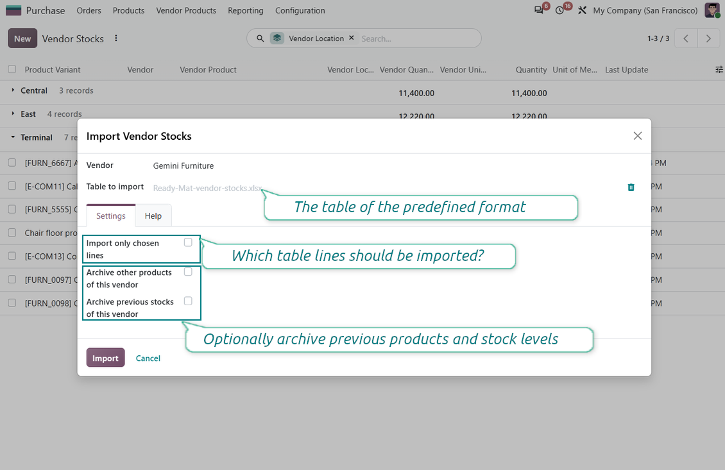
Task: Sort by Product Variant column header
Action: pos(52,70)
